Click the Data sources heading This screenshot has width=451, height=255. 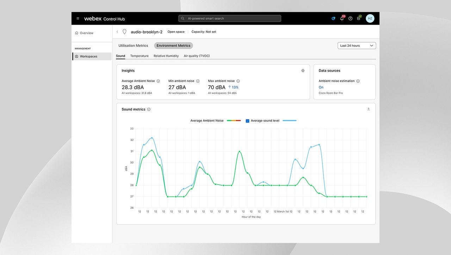coord(329,70)
